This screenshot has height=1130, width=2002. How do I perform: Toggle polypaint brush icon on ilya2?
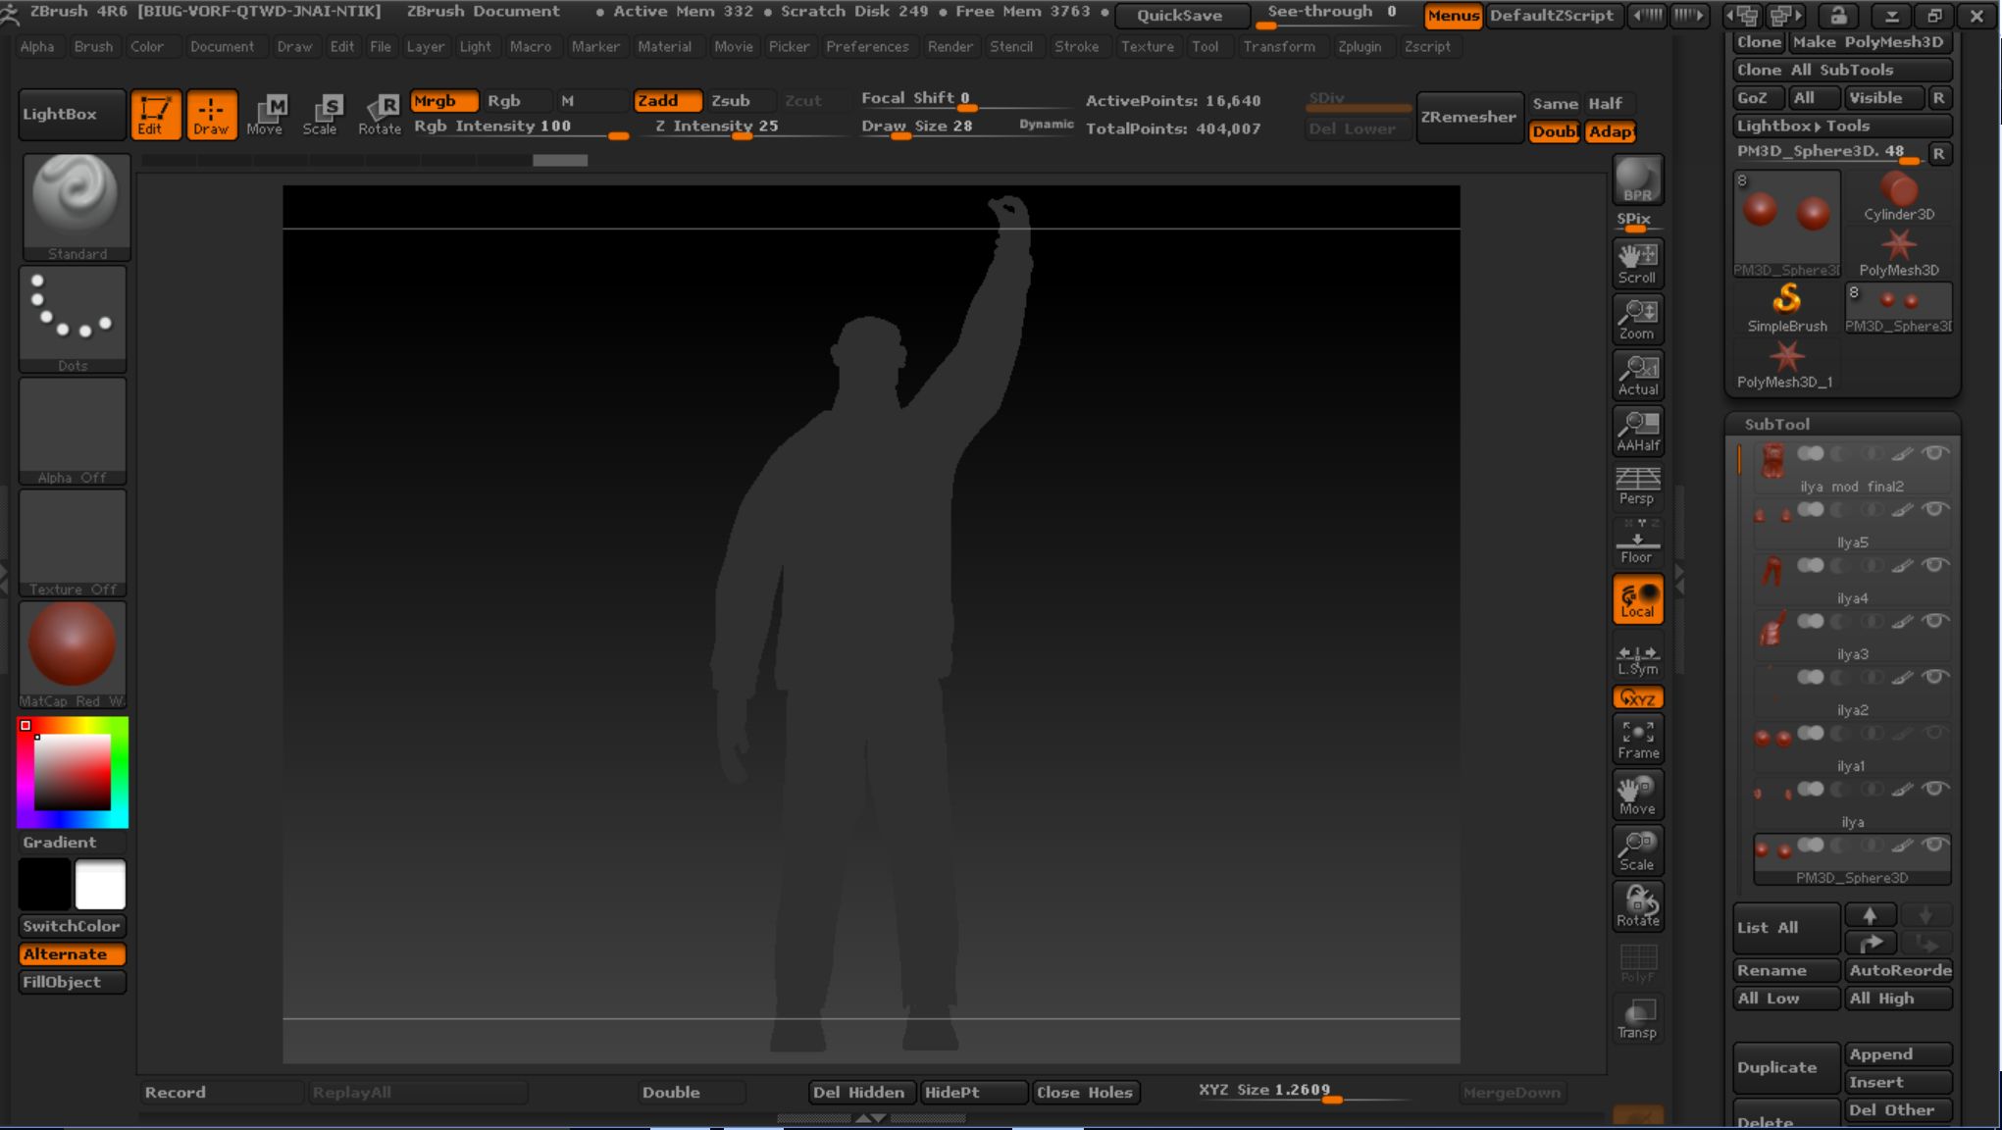[x=1902, y=677]
